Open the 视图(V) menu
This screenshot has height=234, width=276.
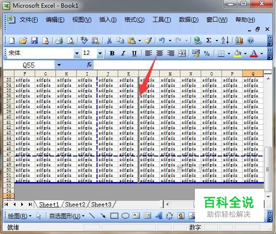[82, 20]
